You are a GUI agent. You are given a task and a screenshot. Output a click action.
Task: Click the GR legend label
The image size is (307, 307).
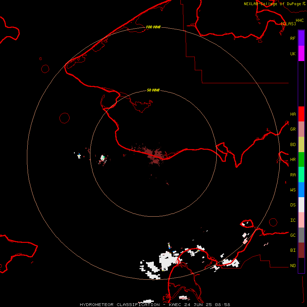point(293,129)
